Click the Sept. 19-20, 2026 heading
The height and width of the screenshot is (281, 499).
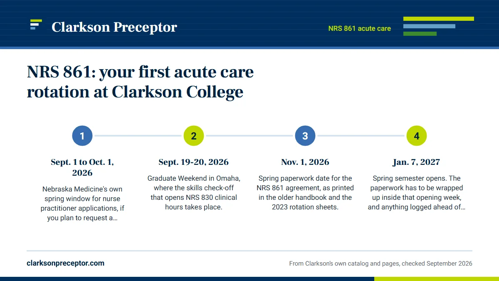click(194, 162)
